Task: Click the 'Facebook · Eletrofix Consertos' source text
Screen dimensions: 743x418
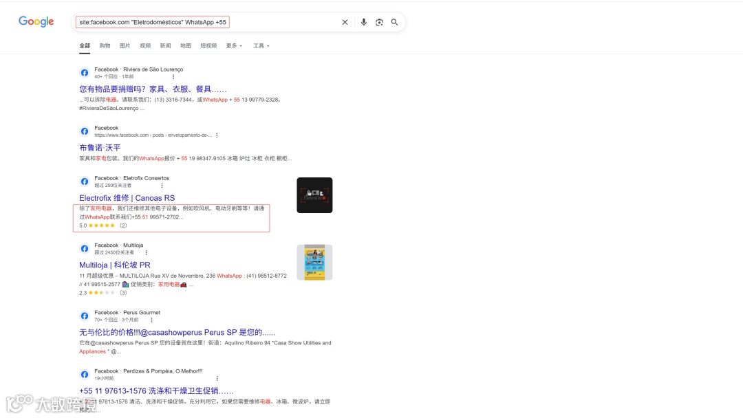Action: coord(131,179)
